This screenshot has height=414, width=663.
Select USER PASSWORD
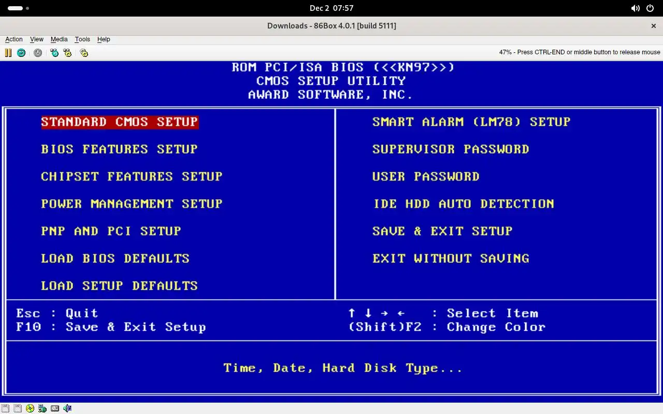[x=426, y=176]
